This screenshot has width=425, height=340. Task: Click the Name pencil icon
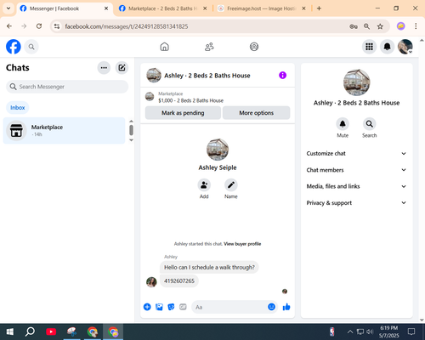[x=231, y=185]
